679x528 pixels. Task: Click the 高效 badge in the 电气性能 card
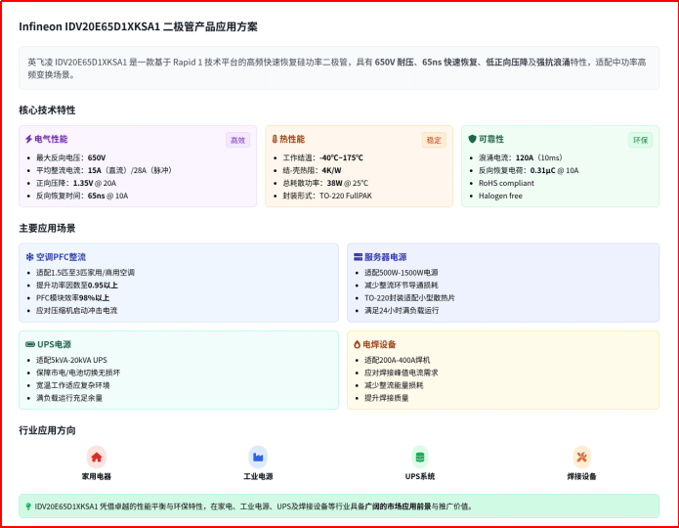(237, 140)
